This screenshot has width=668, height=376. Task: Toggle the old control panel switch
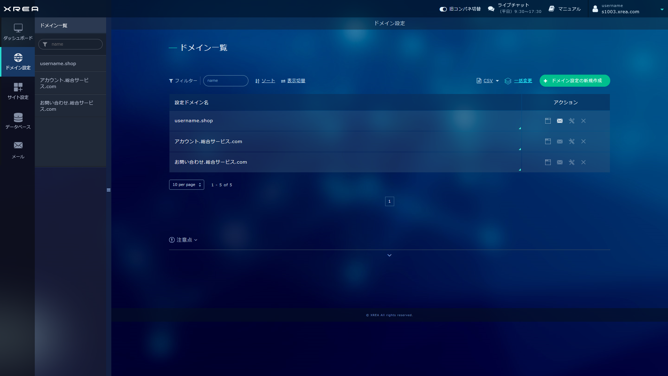point(443,9)
